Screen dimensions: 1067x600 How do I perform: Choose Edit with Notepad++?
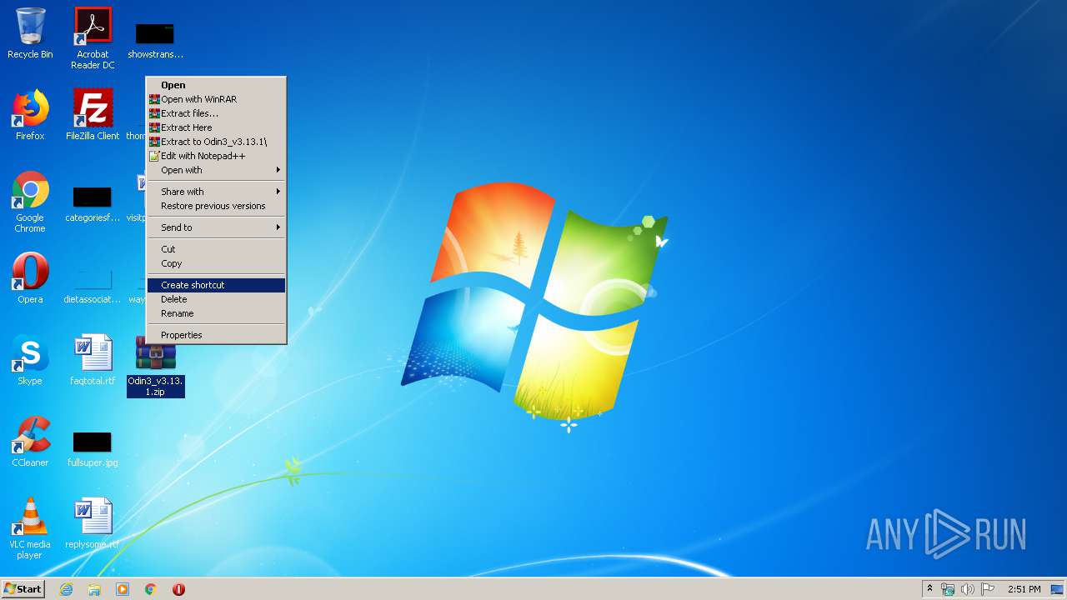216,156
